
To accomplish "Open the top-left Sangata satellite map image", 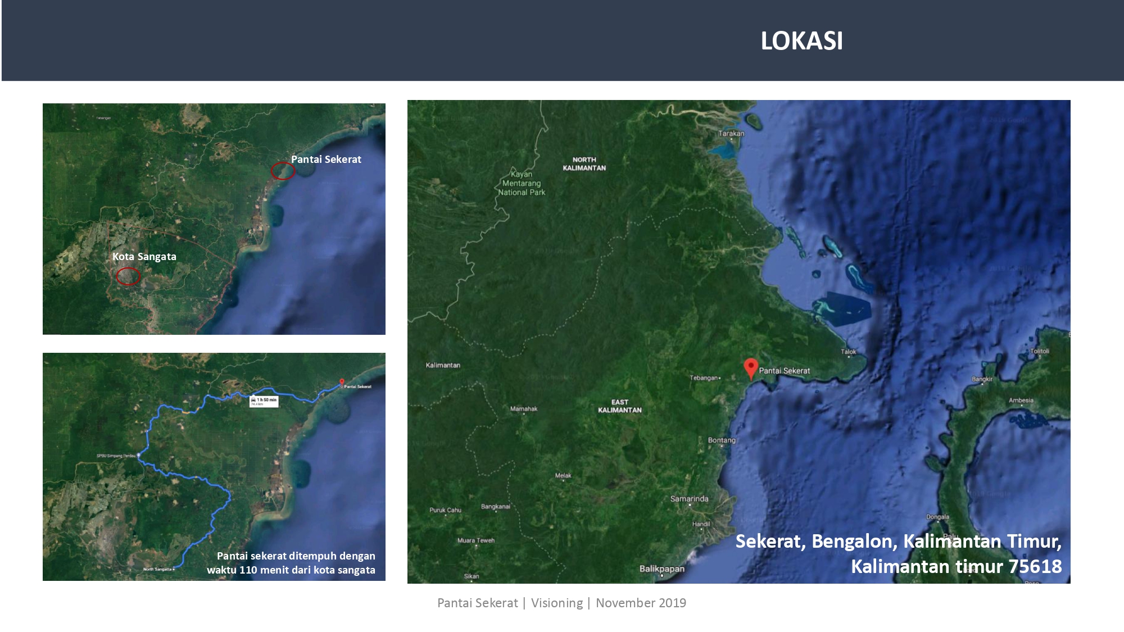I will (214, 219).
